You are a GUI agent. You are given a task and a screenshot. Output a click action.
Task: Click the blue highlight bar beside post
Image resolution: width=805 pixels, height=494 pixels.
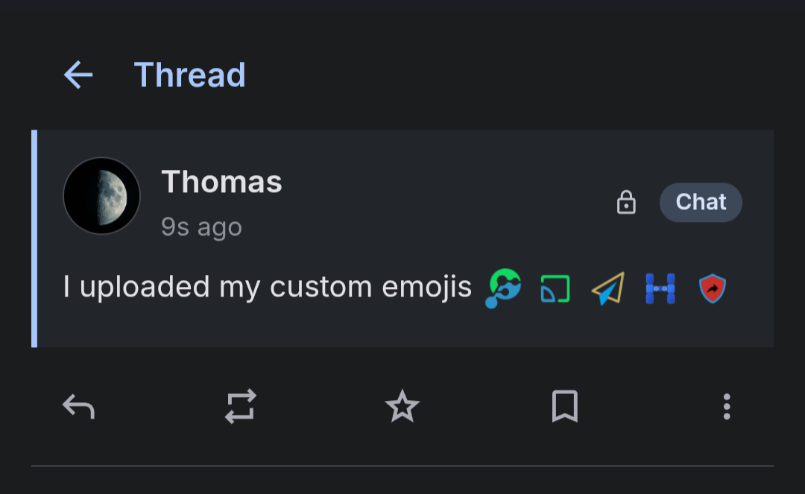[x=34, y=238]
